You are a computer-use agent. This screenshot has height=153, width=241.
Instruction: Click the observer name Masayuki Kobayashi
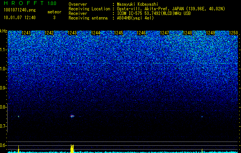point(138,5)
